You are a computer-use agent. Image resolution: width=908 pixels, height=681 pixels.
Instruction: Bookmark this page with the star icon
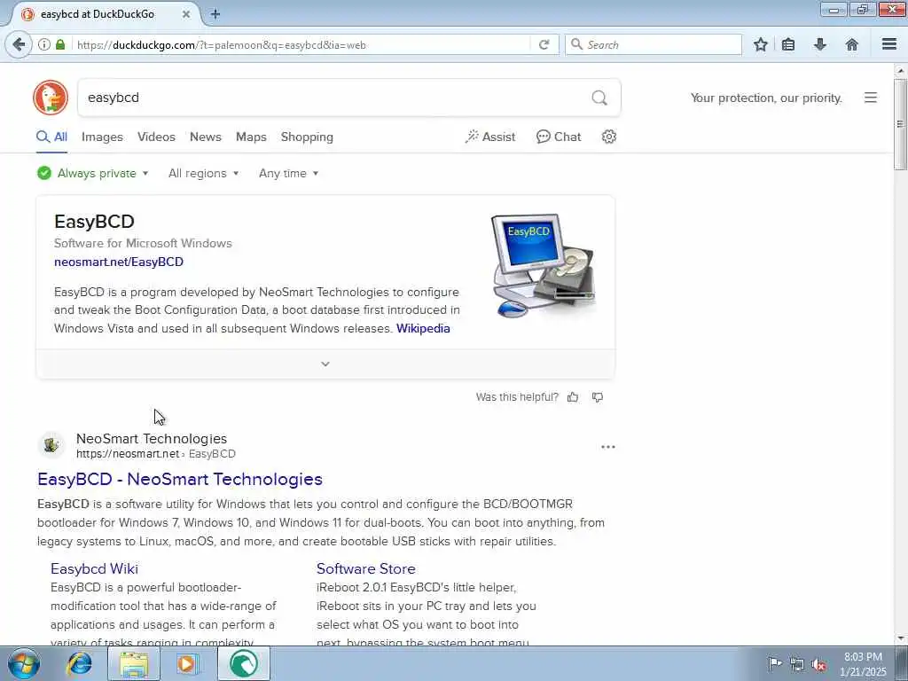coord(760,44)
